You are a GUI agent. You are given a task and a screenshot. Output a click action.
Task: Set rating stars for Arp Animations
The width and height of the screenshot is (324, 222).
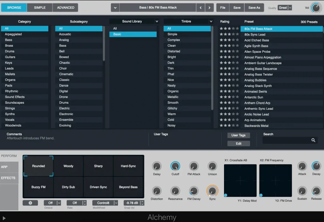click(229, 120)
